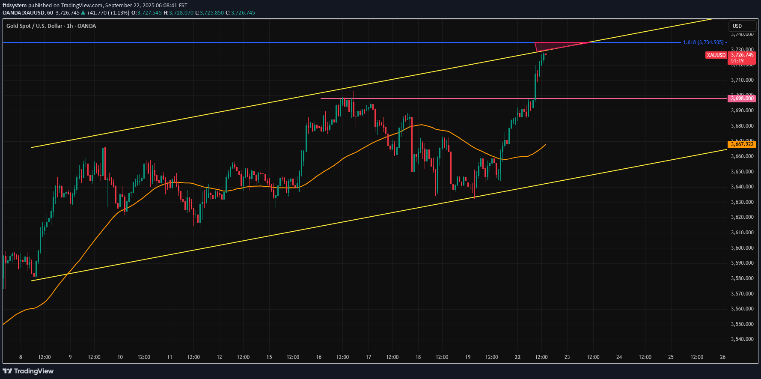Image resolution: width=761 pixels, height=379 pixels.
Task: Click the current price 3,726.745 axis label
Action: click(x=742, y=55)
